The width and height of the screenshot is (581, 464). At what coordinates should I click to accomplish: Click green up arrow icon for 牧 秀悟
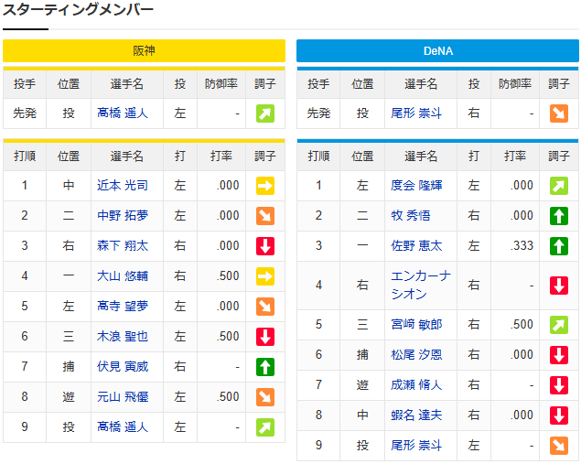[559, 216]
